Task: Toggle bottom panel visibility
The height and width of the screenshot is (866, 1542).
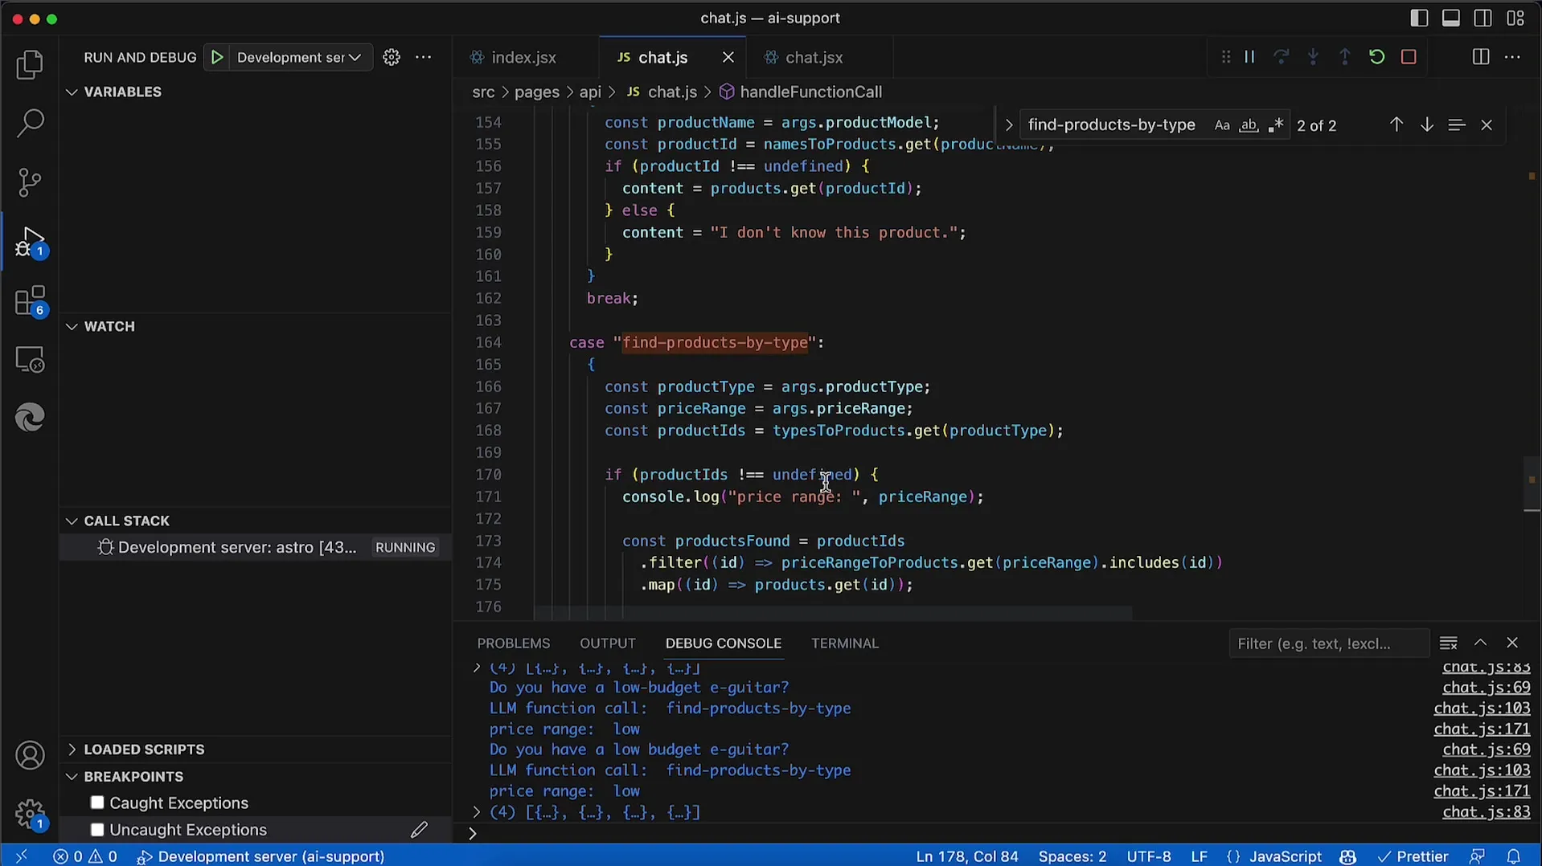Action: point(1450,18)
